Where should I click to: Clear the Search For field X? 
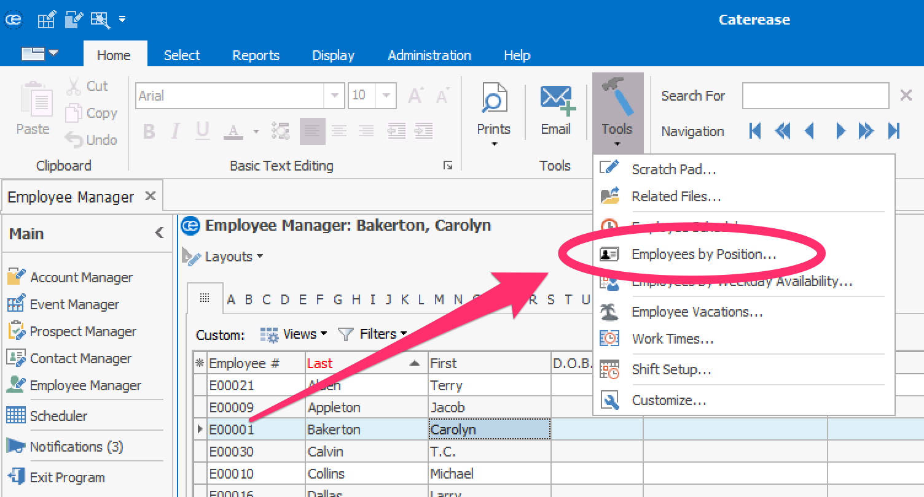[x=906, y=95]
